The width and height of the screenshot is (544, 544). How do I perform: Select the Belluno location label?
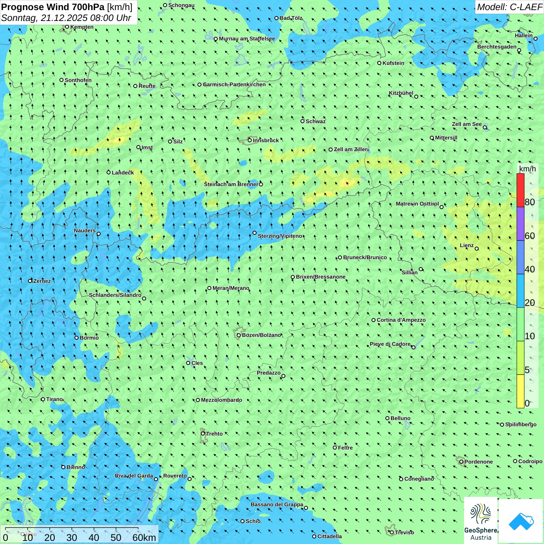(x=400, y=418)
